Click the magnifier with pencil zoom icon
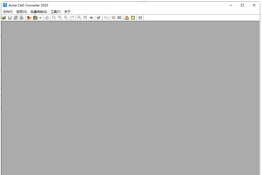This screenshot has width=262, height=175. (85, 18)
